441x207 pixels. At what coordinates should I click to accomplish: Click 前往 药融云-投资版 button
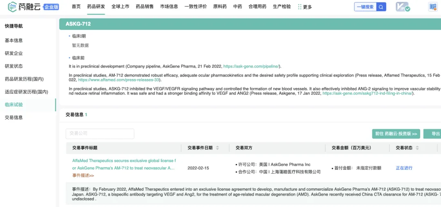[x=395, y=134]
